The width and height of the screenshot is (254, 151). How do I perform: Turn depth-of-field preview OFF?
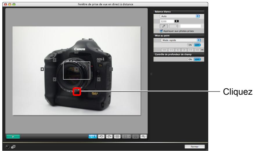(x=197, y=59)
